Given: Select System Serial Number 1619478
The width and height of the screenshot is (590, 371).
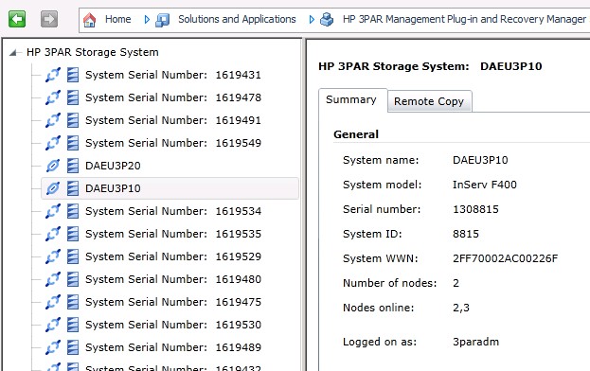Looking at the screenshot, I should 173,97.
